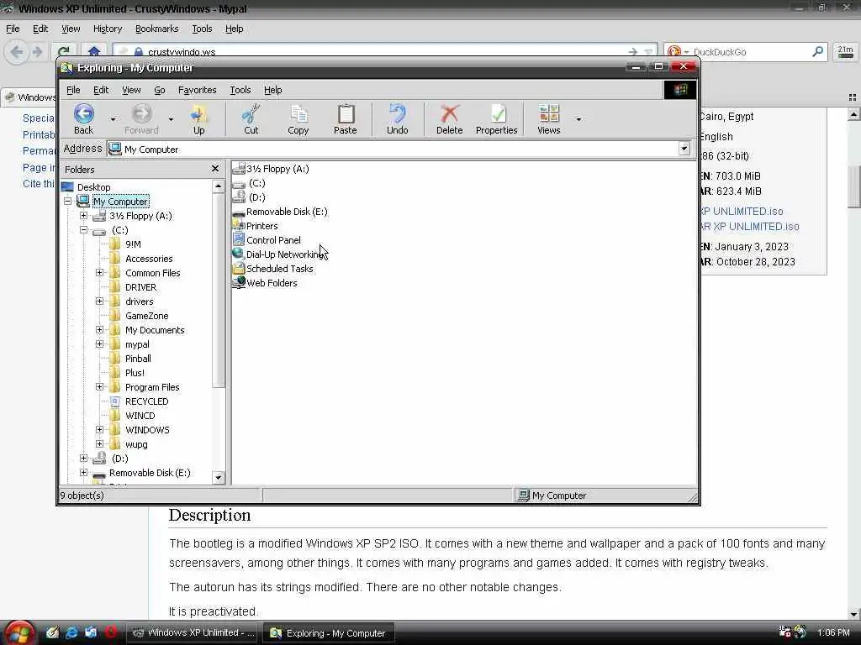The width and height of the screenshot is (861, 645).
Task: Select the Accessories folder in tree
Action: [x=149, y=259]
